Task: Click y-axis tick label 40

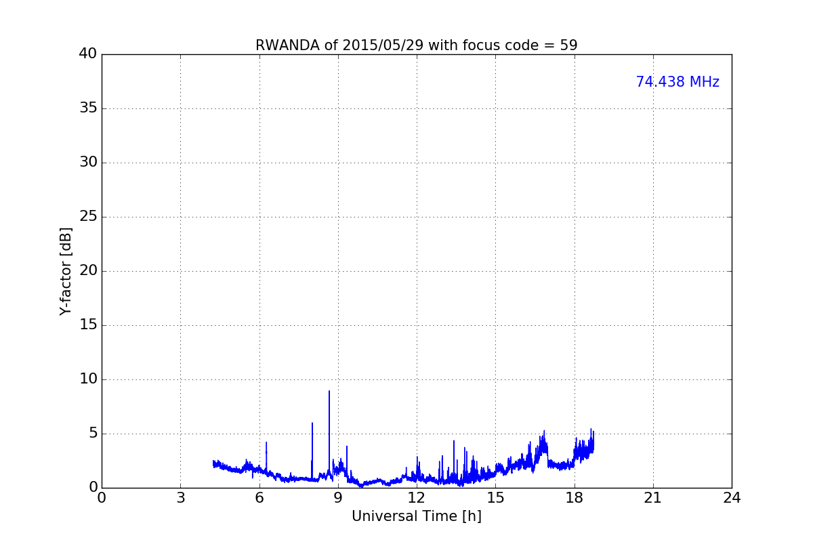Action: 88,54
